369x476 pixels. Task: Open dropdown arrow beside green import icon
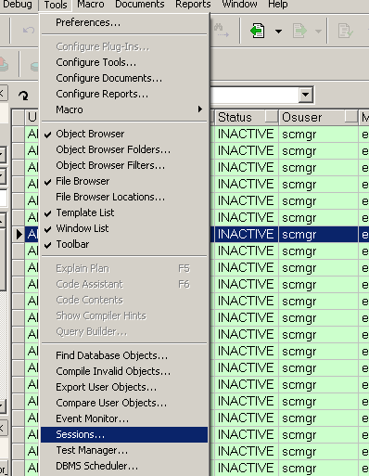coord(278,31)
